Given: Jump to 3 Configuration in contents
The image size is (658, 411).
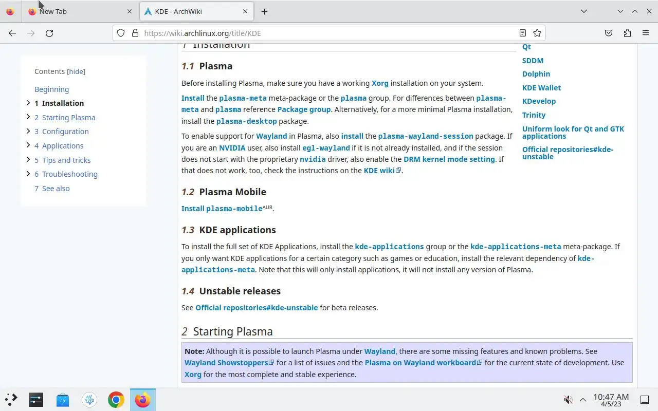Looking at the screenshot, I should point(62,132).
